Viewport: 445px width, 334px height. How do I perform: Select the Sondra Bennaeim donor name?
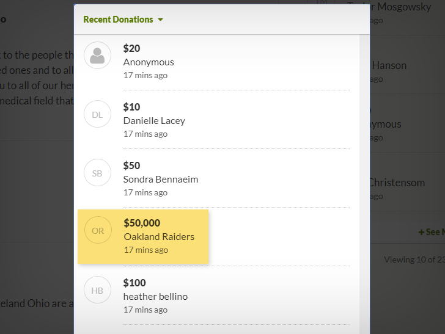point(161,179)
